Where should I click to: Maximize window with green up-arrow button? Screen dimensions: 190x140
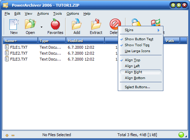pos(179,5)
